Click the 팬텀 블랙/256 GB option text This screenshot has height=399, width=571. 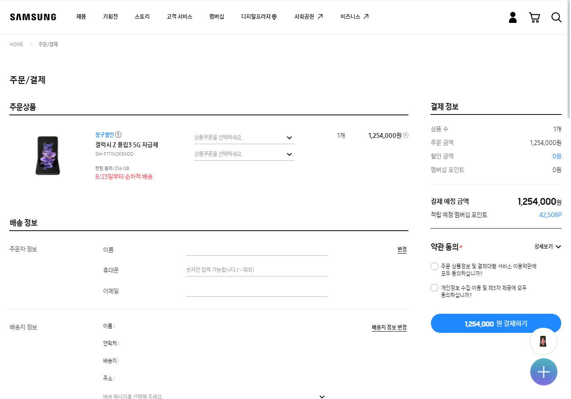click(112, 168)
